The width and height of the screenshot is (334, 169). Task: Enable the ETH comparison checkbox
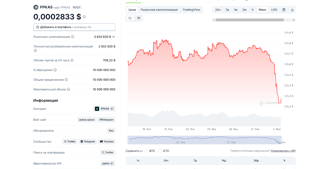point(160,151)
